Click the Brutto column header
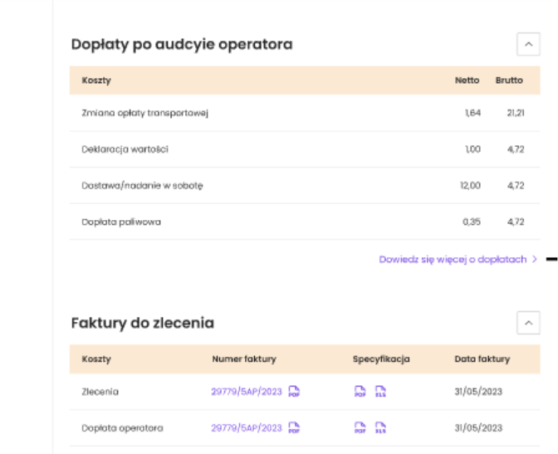 pyautogui.click(x=509, y=81)
